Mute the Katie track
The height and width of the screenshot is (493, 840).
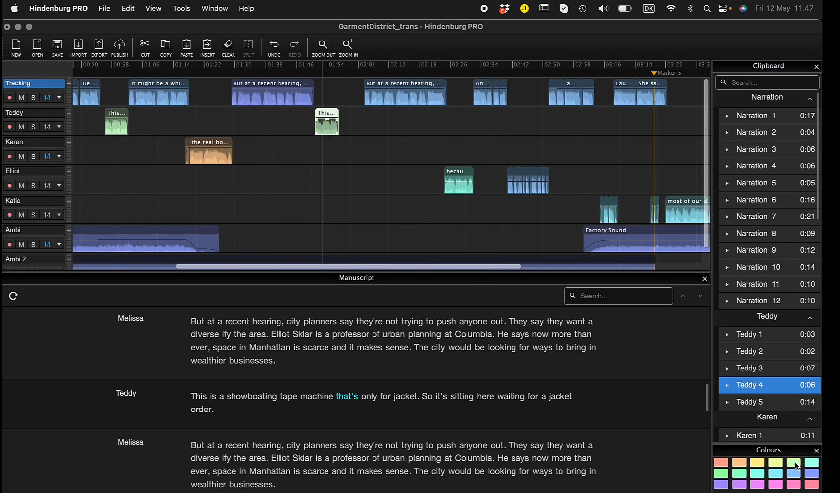point(21,215)
